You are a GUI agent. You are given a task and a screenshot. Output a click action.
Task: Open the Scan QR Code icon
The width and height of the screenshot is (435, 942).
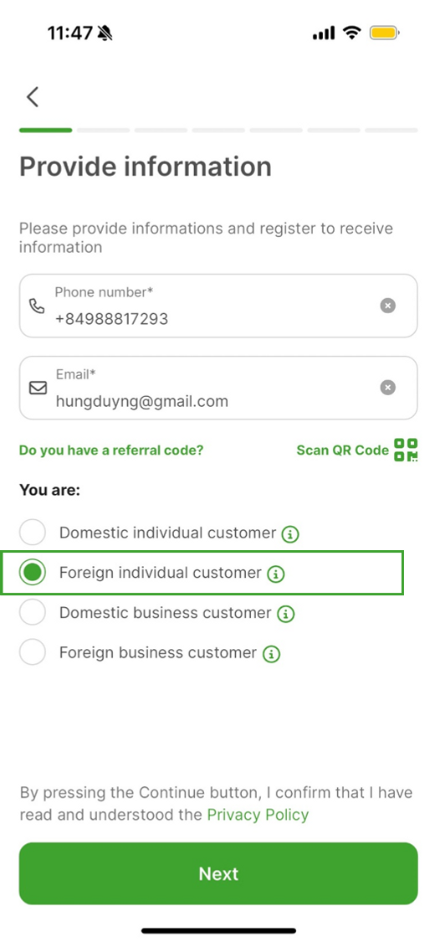pyautogui.click(x=406, y=450)
